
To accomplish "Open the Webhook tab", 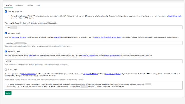I will coord(30,5).
